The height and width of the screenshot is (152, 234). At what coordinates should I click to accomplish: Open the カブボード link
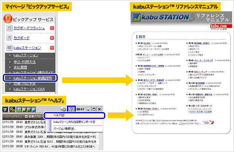[x=21, y=38]
